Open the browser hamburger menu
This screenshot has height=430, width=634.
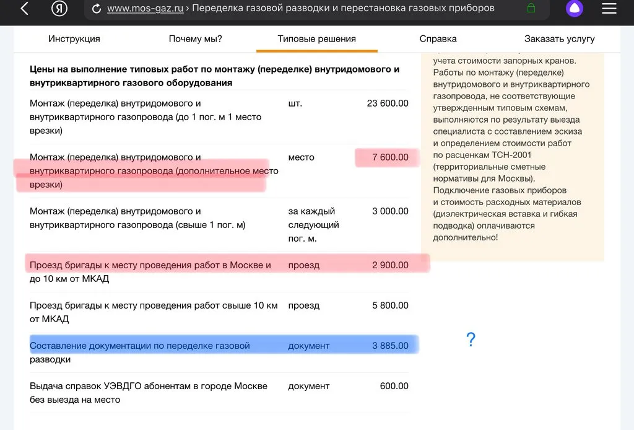coord(609,8)
